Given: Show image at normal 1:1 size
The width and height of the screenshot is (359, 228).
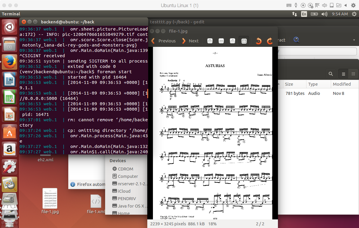Looking at the screenshot, I should [233, 41].
